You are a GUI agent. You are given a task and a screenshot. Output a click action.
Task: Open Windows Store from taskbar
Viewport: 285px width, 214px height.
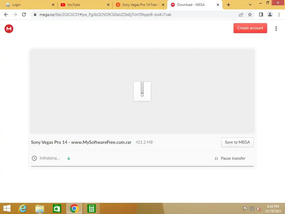coord(57,208)
